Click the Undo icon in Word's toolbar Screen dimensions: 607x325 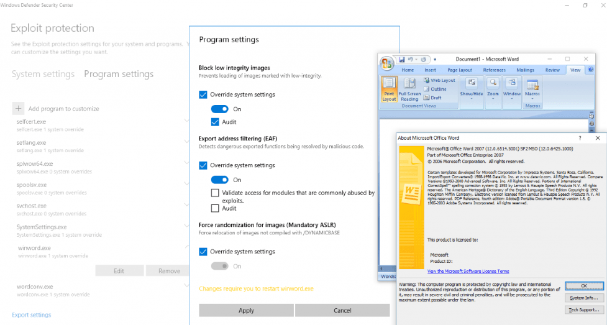(410, 59)
